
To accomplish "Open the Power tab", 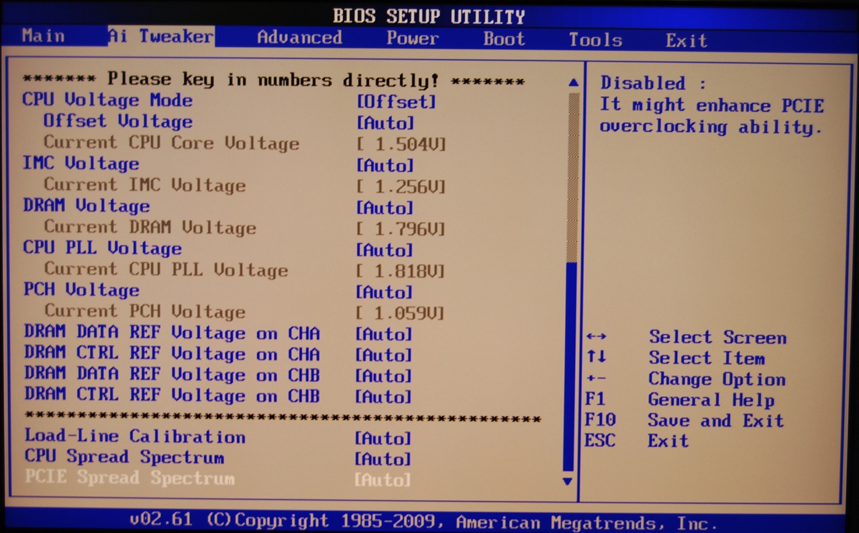I will [412, 38].
